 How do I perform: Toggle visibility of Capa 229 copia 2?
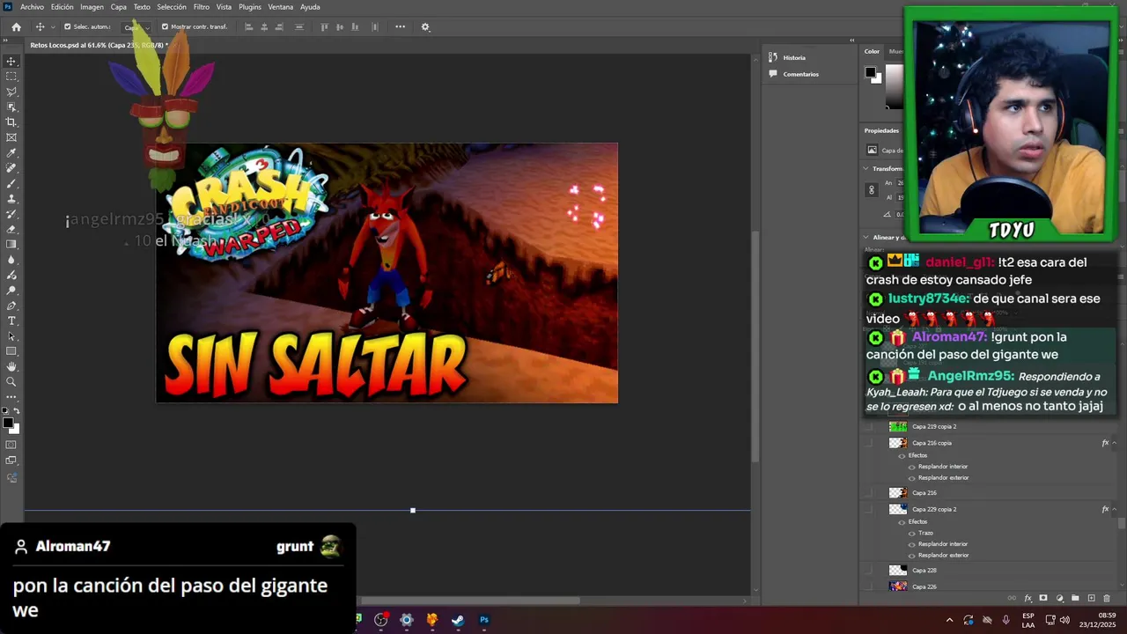[870, 510]
